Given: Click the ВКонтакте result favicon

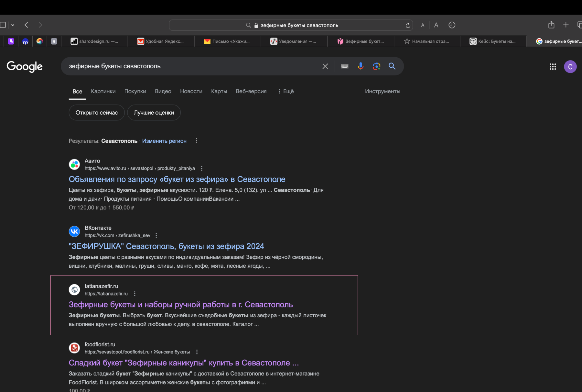Looking at the screenshot, I should 74,231.
